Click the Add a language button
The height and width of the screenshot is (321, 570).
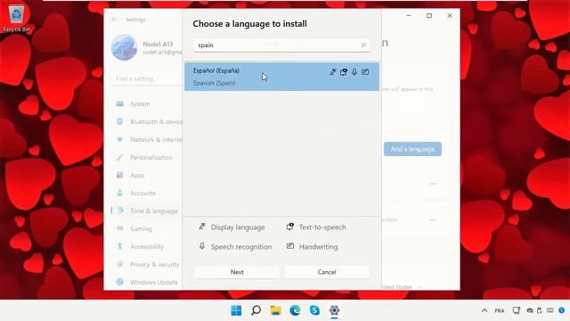412,149
